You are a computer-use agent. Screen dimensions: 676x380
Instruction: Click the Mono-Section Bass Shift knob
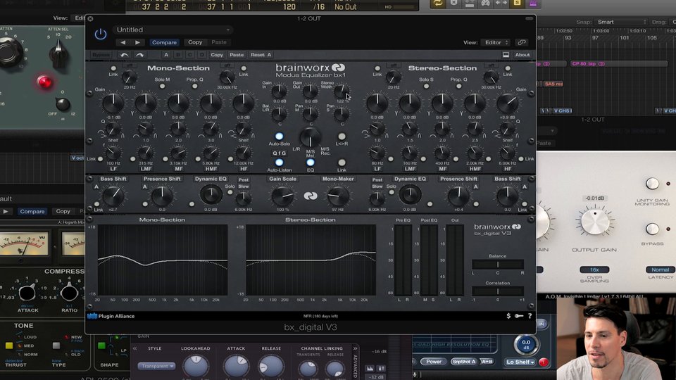113,196
